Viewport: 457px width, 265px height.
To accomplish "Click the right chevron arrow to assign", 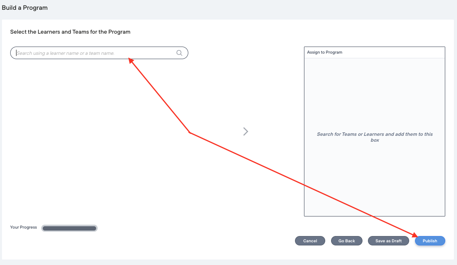I will (246, 132).
